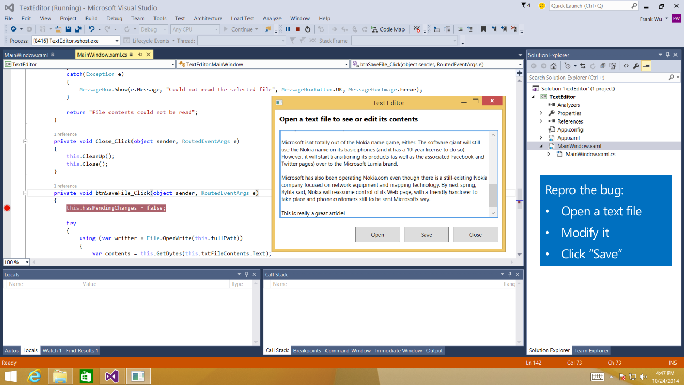Image resolution: width=684 pixels, height=385 pixels.
Task: Switch to the MainWindow.xaml editor tab
Action: pyautogui.click(x=26, y=55)
